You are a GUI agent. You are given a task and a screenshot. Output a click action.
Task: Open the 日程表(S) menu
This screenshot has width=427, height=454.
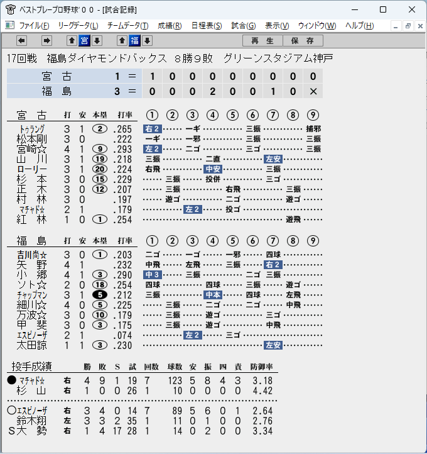point(207,26)
